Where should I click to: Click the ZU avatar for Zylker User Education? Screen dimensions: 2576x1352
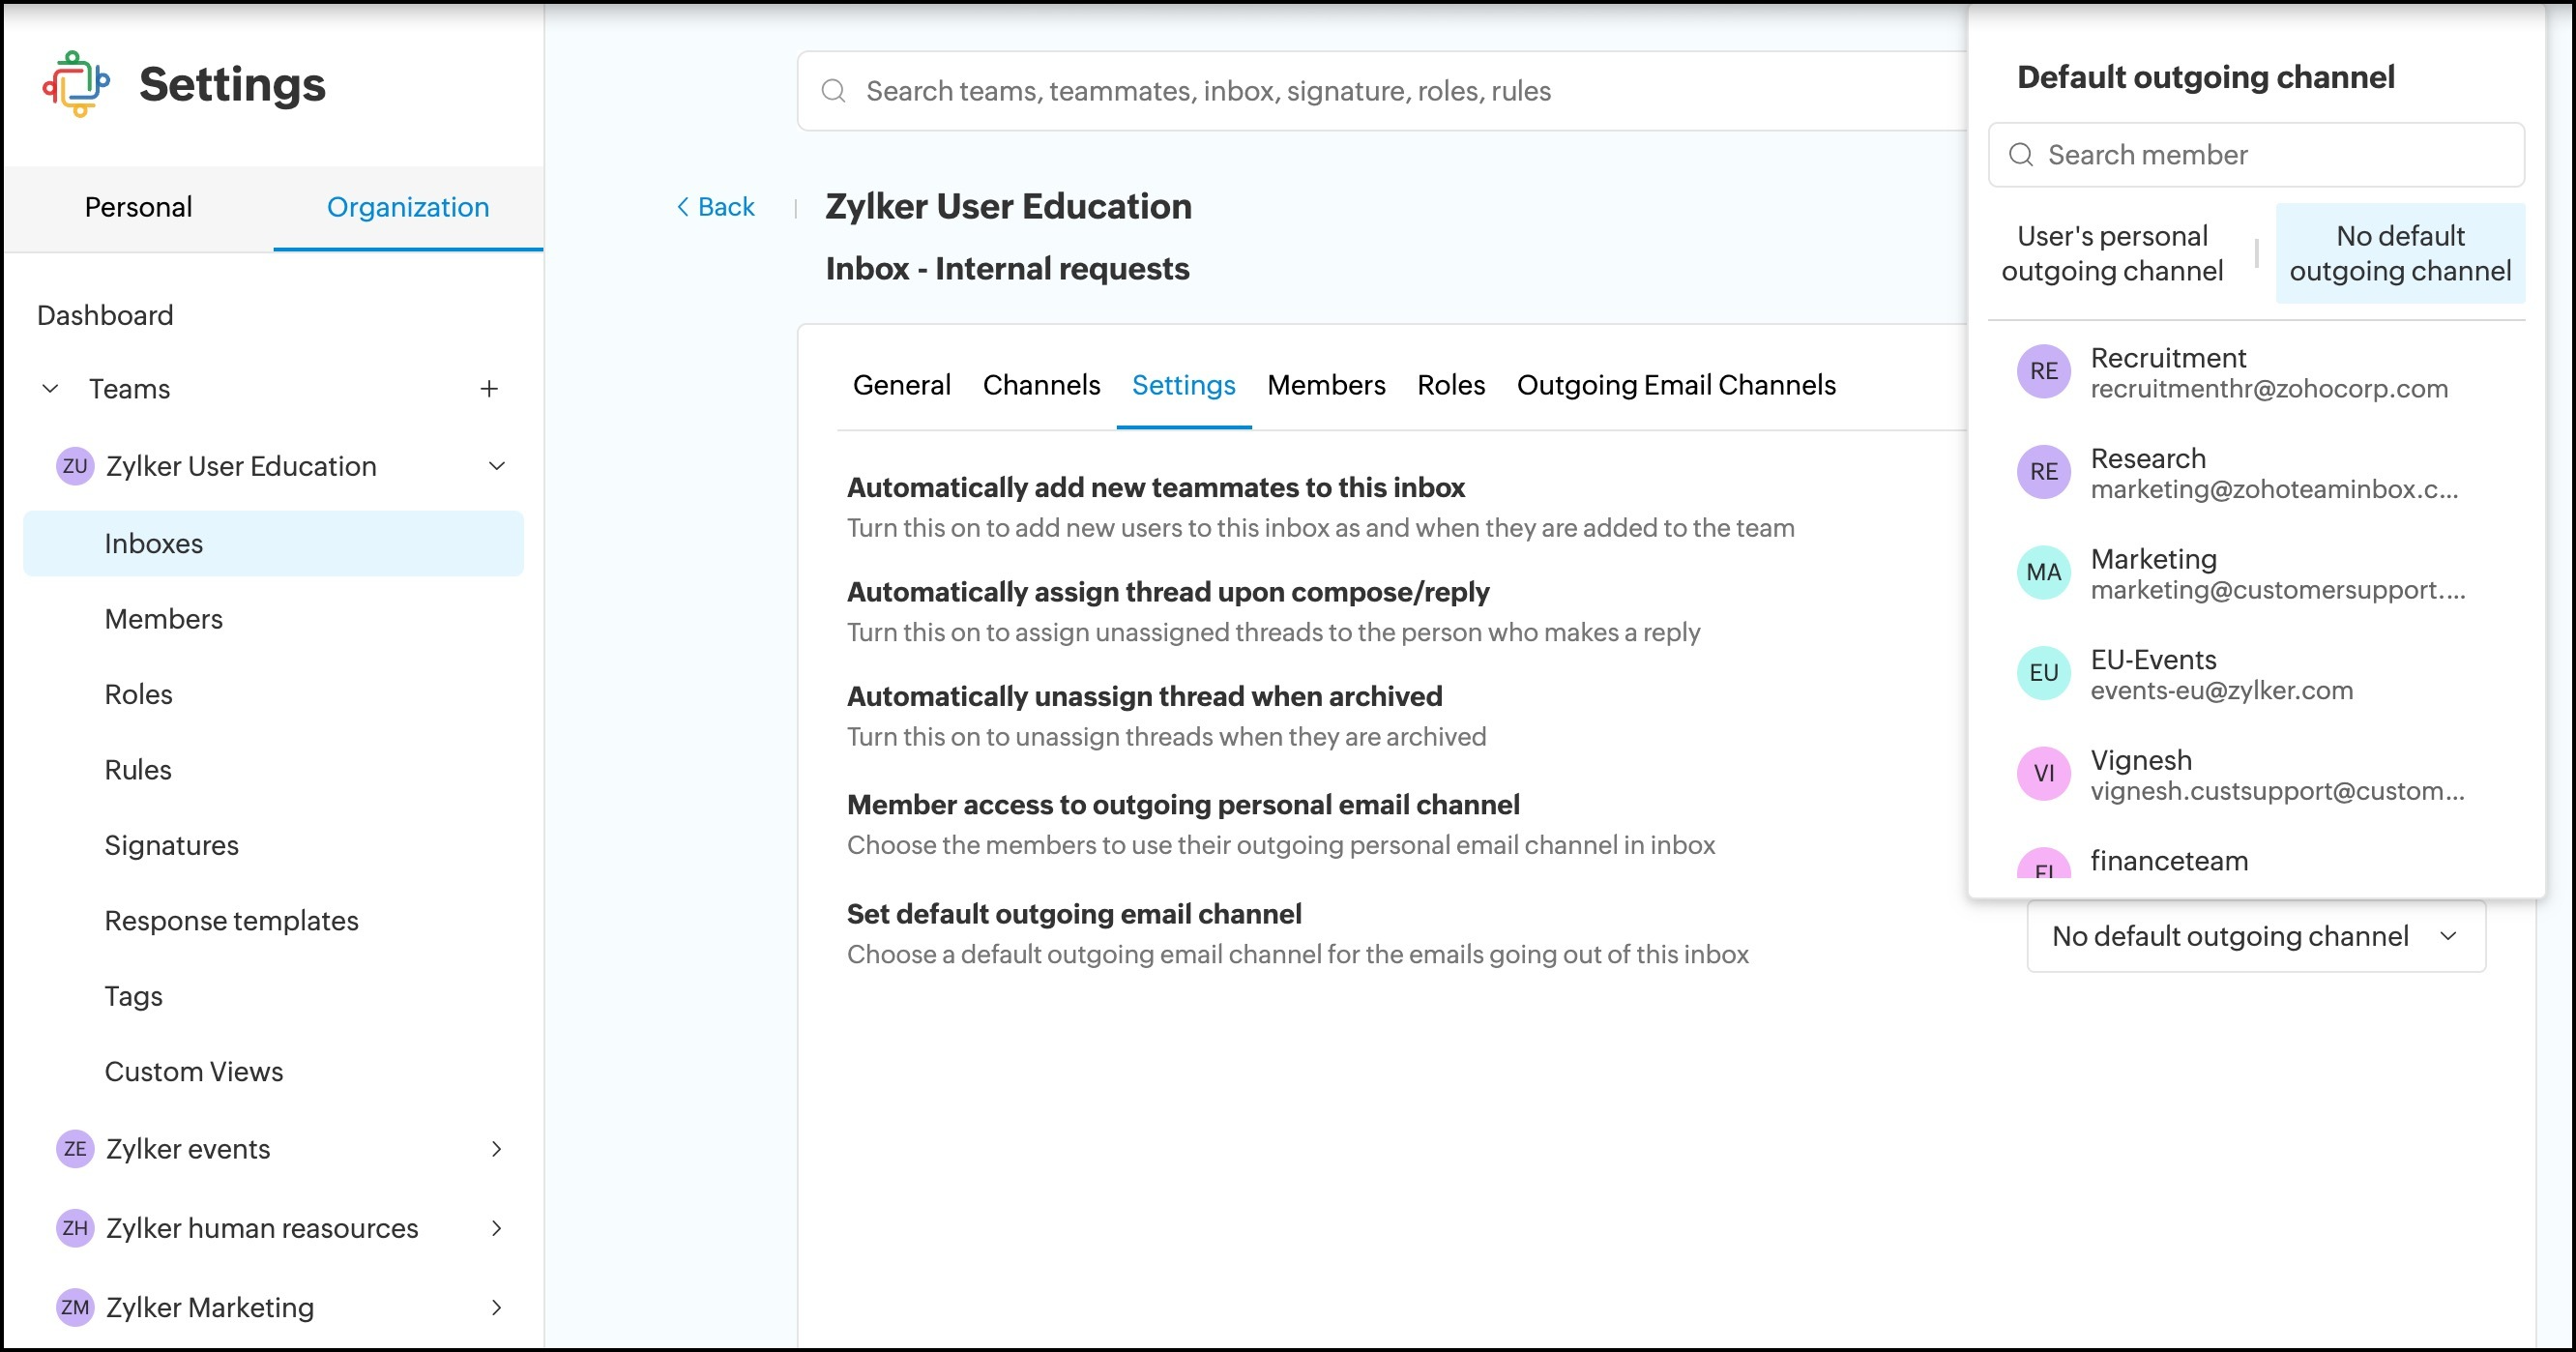pyautogui.click(x=75, y=466)
